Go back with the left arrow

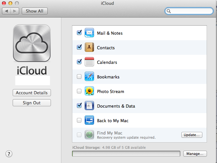pyautogui.click(x=6, y=11)
